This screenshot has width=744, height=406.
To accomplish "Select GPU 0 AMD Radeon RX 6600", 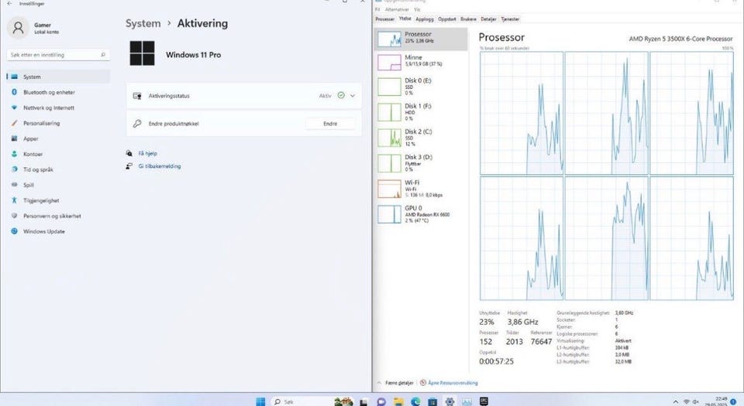I will point(421,214).
